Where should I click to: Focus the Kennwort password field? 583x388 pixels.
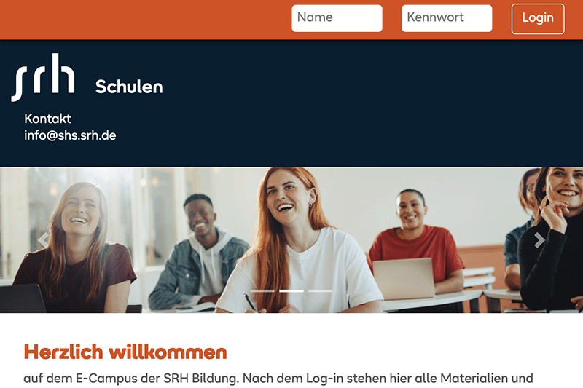(x=447, y=18)
